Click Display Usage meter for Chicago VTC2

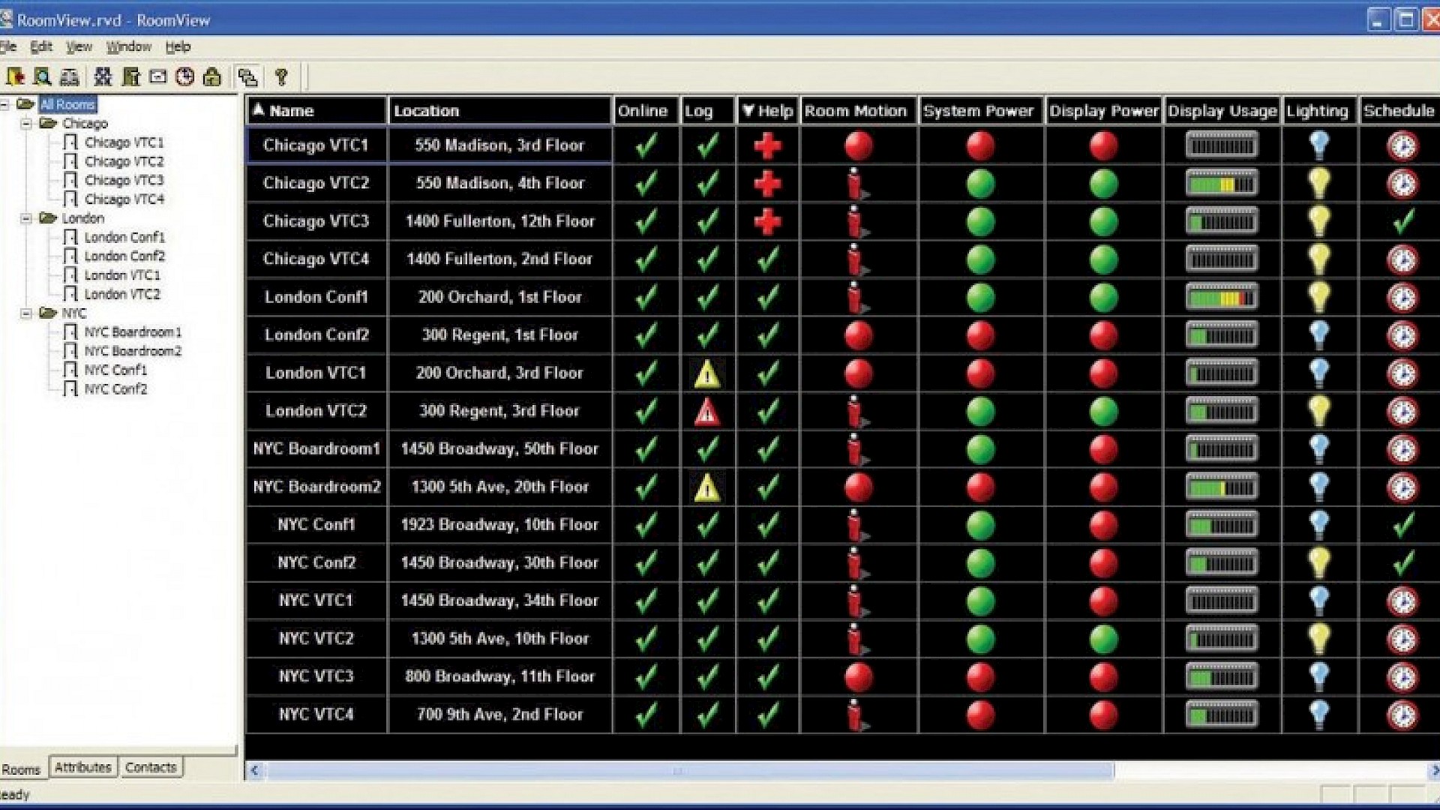point(1221,184)
